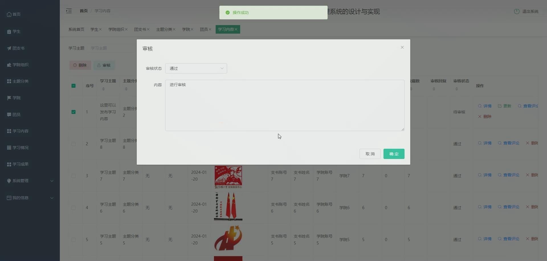Close the 学院 tab
The height and width of the screenshot is (261, 547).
coord(192,29)
